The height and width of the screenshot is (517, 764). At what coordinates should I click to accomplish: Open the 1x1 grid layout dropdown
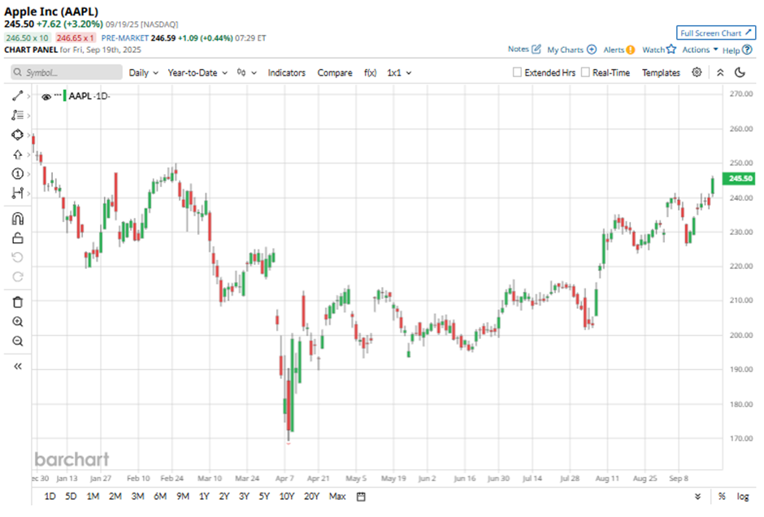(398, 72)
